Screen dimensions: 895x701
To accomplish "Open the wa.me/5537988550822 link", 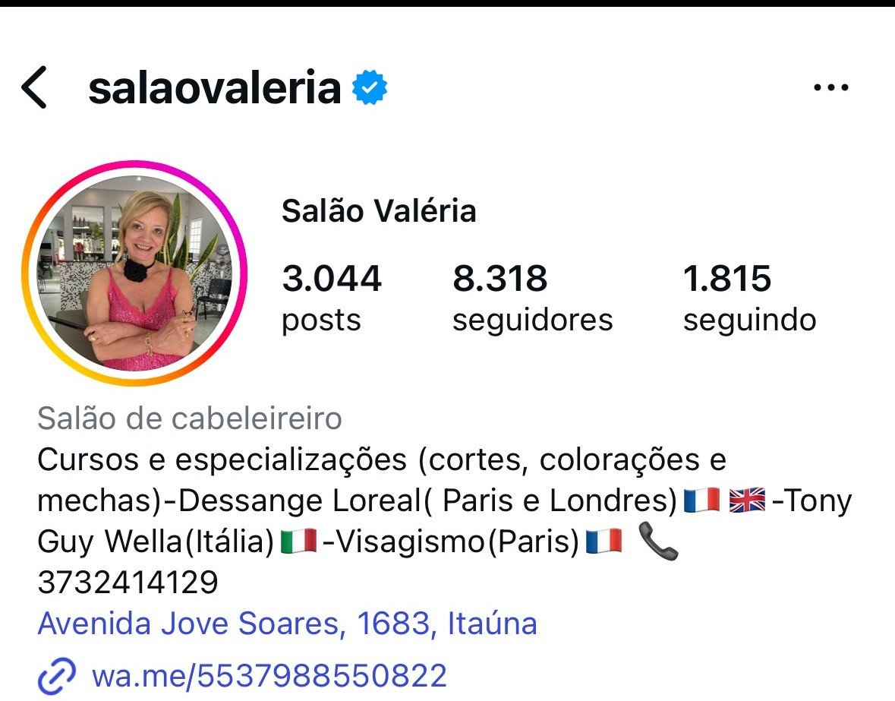I will (x=269, y=676).
